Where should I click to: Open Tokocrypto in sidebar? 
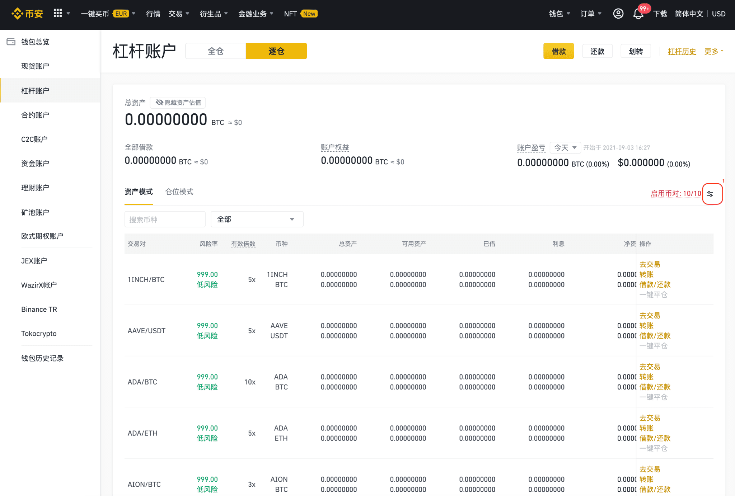(39, 334)
